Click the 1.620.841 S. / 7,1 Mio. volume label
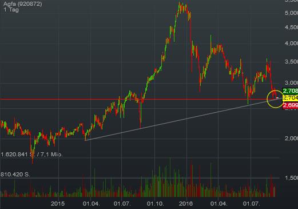Screen dimensions: 298x209 coord(31,155)
